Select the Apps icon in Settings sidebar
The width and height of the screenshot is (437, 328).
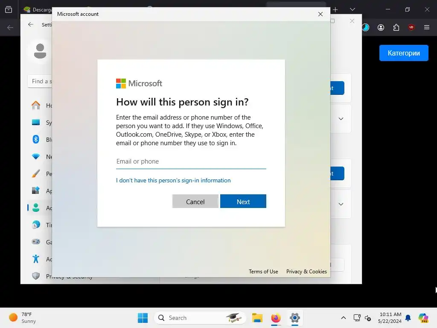(36, 190)
